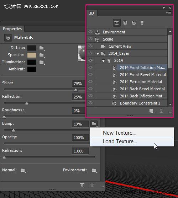Open the Diffuse texture folder menu
The width and height of the screenshot is (178, 198).
point(42,48)
